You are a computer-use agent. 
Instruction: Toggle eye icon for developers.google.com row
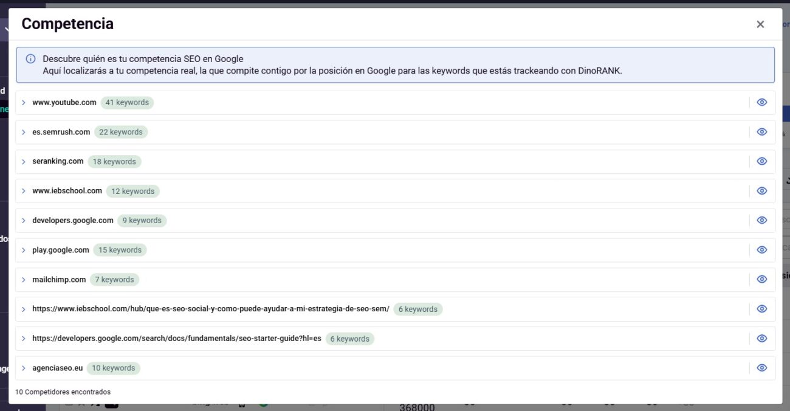click(762, 220)
